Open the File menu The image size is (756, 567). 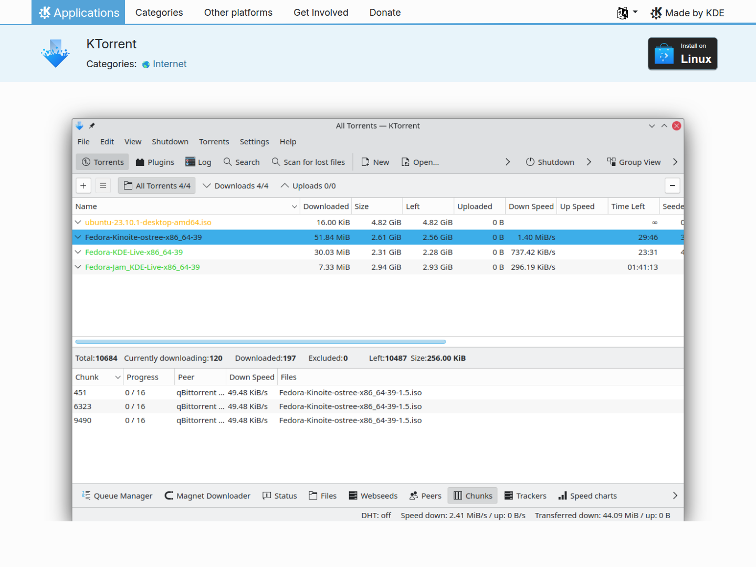pyautogui.click(x=83, y=142)
